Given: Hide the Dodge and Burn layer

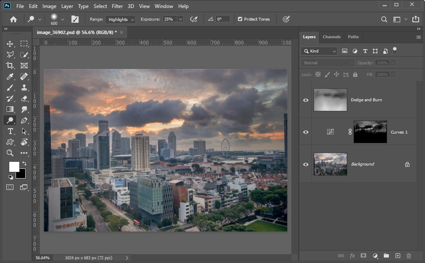Looking at the screenshot, I should (x=306, y=100).
